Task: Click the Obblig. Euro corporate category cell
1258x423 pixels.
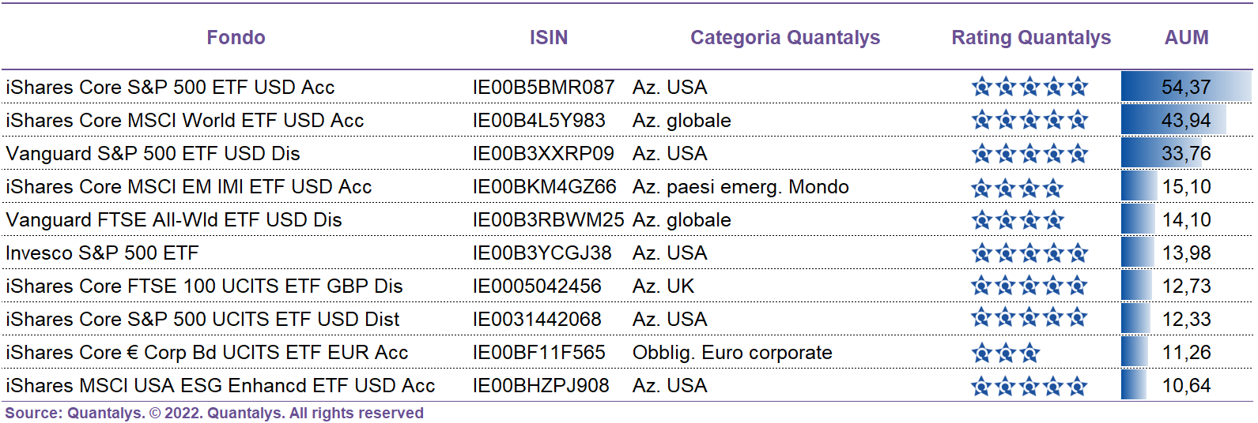Action: 732,353
